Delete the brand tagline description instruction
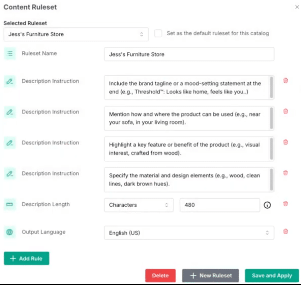 tap(285, 81)
